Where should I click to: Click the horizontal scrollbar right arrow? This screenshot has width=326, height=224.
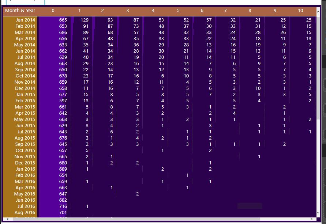coord(312,219)
